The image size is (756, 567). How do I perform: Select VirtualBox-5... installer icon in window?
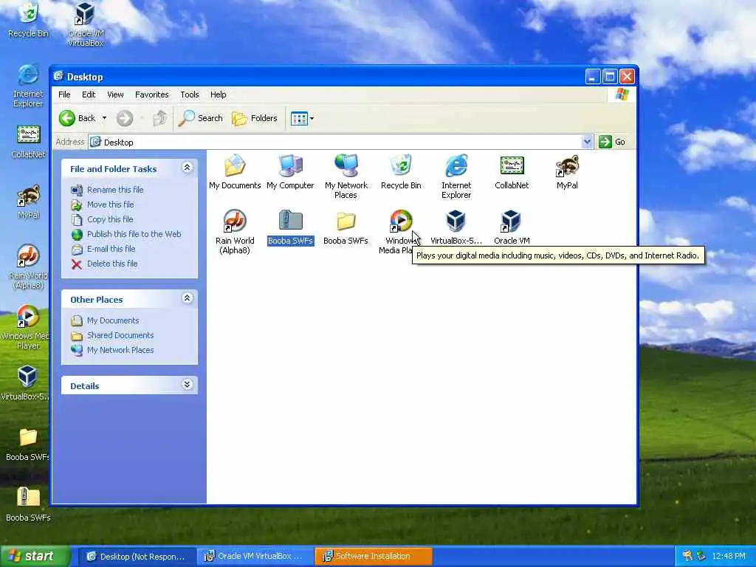[x=456, y=227]
